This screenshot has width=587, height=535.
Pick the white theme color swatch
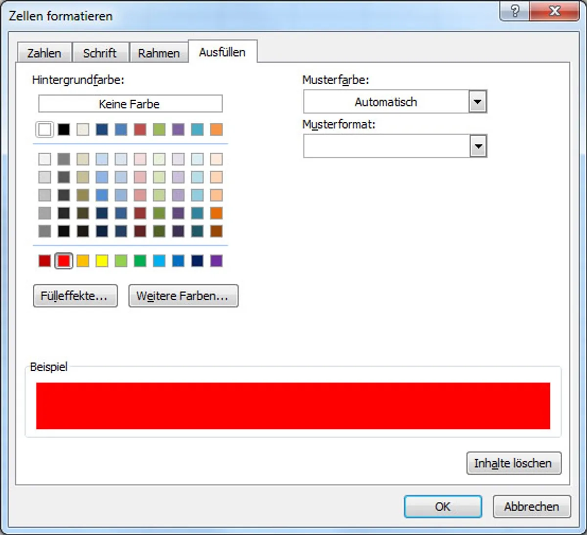click(x=45, y=130)
